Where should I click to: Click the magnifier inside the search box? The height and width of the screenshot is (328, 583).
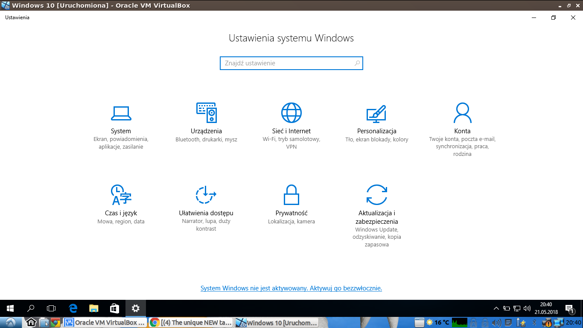(357, 63)
